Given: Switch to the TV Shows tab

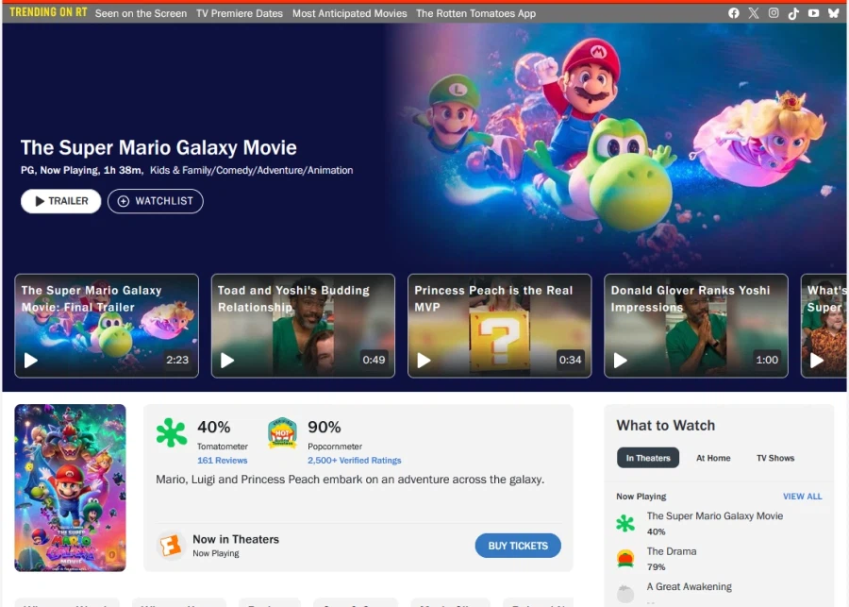Looking at the screenshot, I should click(775, 458).
